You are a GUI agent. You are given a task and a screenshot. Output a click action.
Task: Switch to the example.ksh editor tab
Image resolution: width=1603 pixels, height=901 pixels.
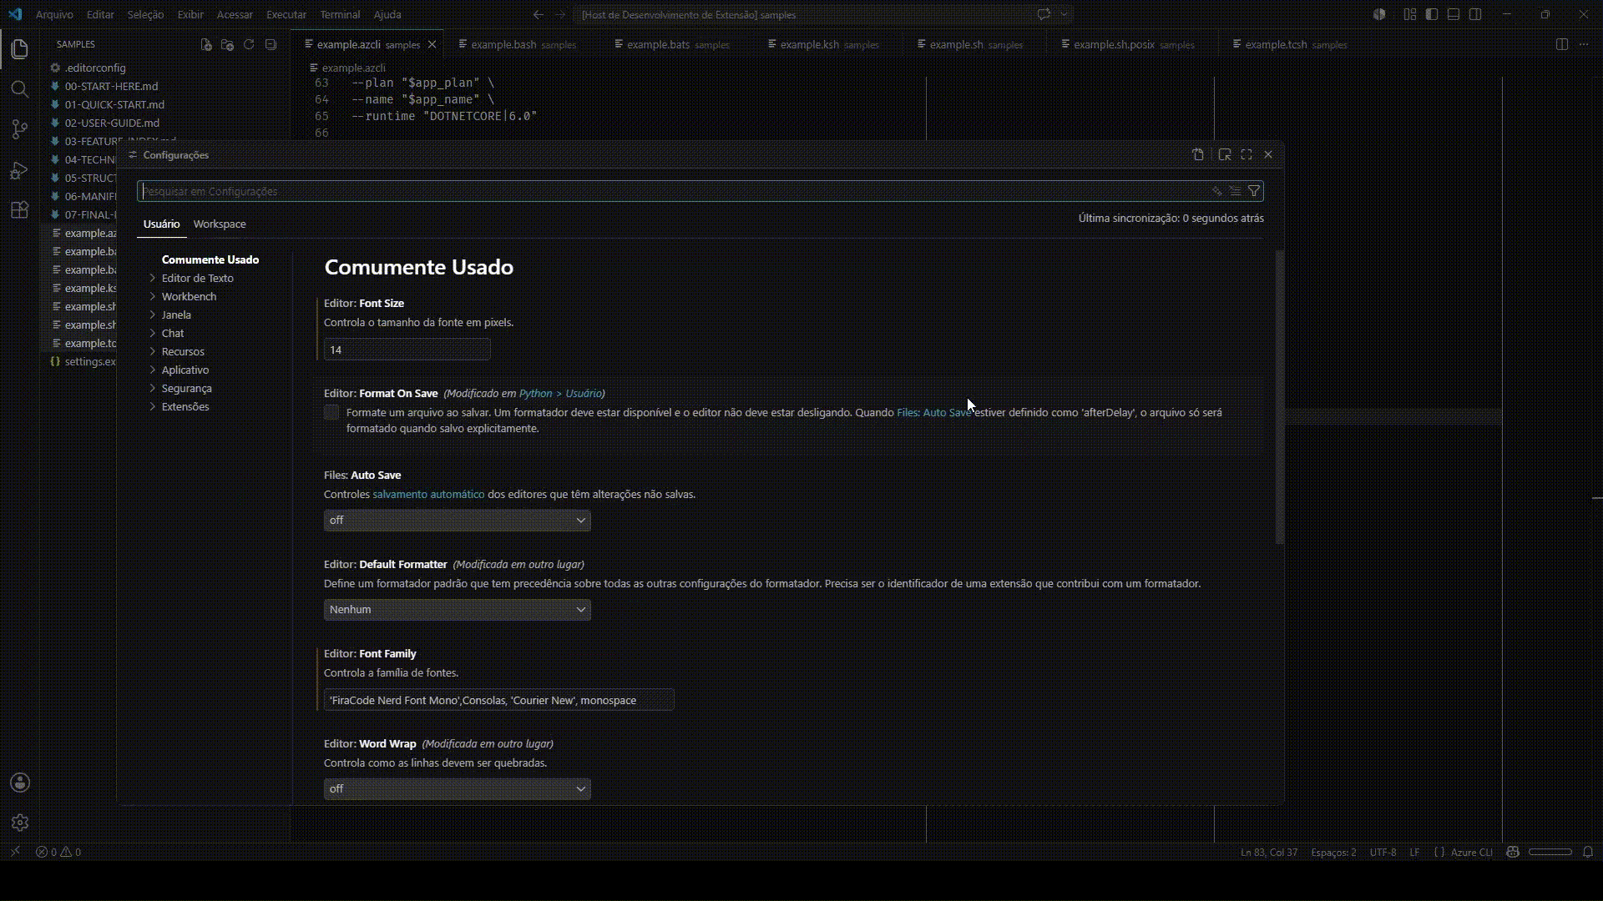tap(829, 44)
